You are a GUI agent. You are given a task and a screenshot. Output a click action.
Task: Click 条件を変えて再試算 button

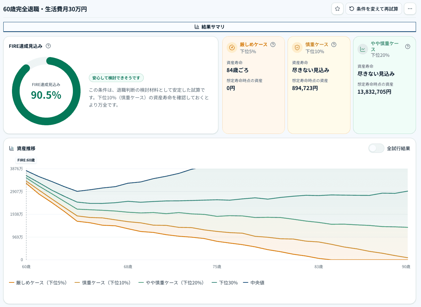pyautogui.click(x=374, y=9)
